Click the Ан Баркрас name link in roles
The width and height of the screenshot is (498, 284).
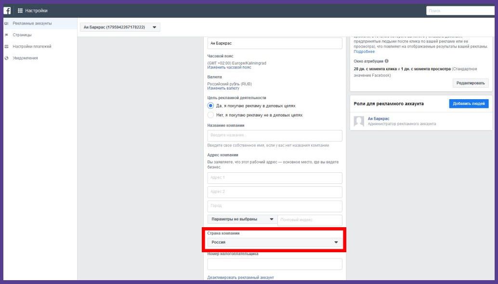point(378,118)
